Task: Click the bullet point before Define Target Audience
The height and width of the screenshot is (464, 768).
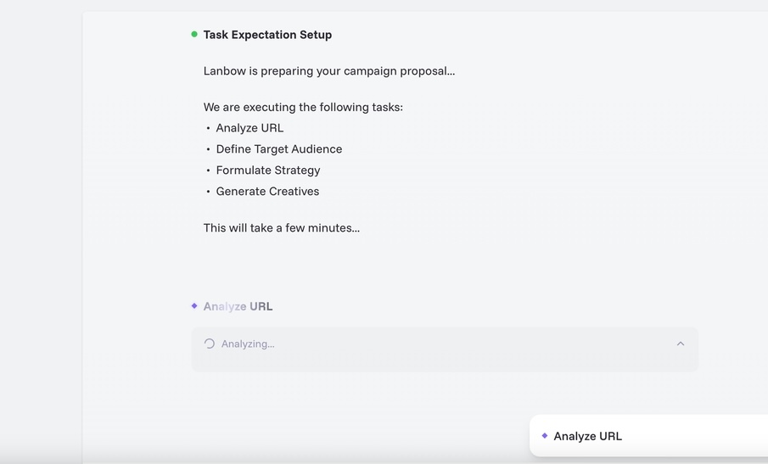Action: click(x=209, y=149)
